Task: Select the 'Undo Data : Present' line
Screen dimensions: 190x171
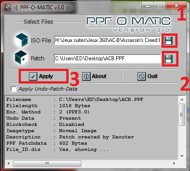Action: 44,118
